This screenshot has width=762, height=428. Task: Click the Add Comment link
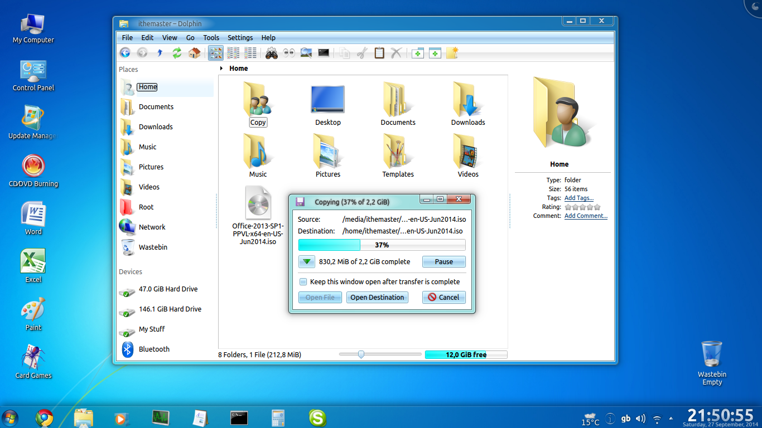(x=586, y=216)
